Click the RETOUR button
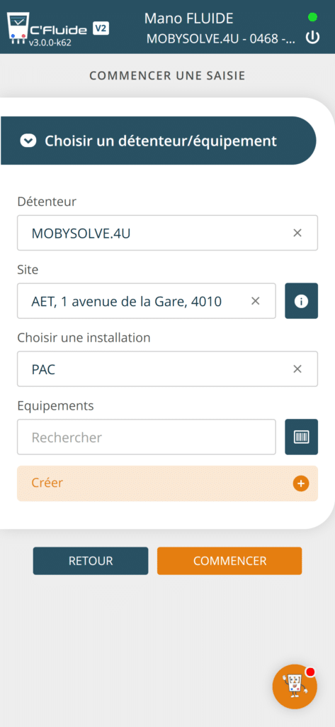 (91, 561)
